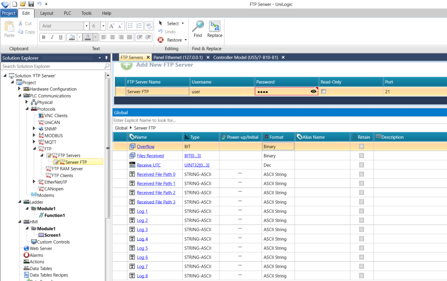The image size is (447, 281).
Task: Toggle Retain checkbox for Receive UTC row
Action: point(361,165)
